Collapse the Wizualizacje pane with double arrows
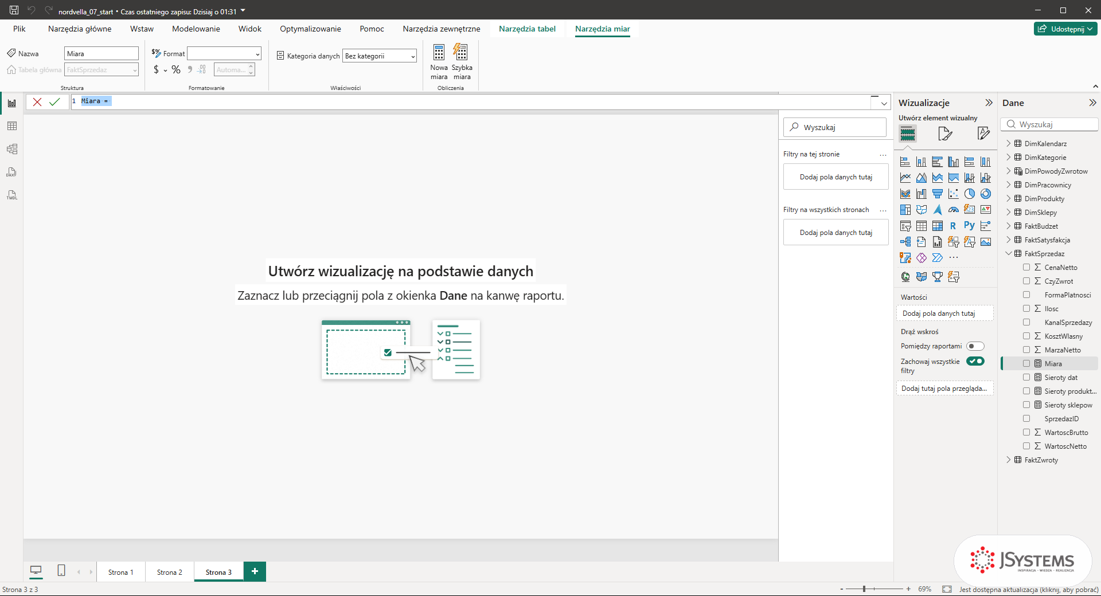The image size is (1101, 596). 989,103
